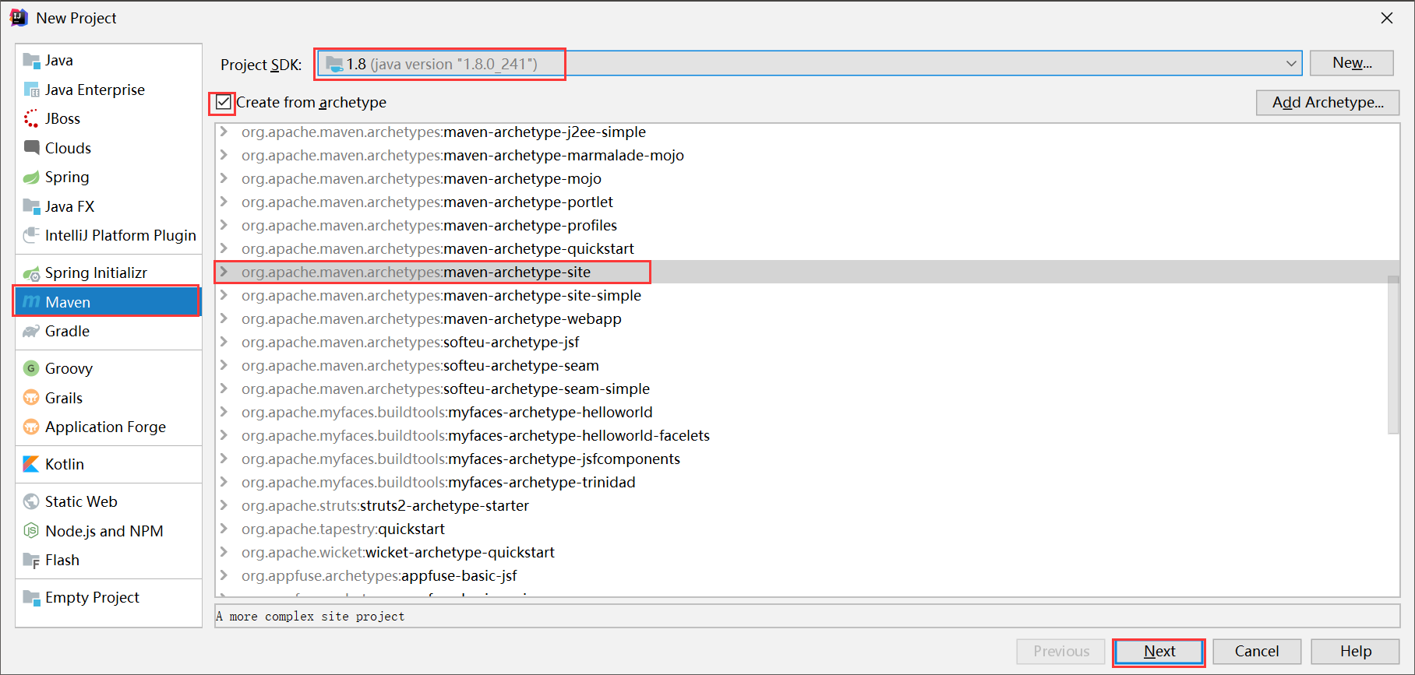Click the Spring leaf icon
The width and height of the screenshot is (1415, 675).
[x=31, y=177]
